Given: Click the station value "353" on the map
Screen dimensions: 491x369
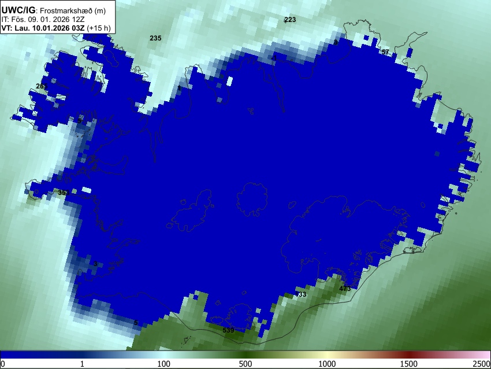Looking at the screenshot, I should [x=64, y=193].
